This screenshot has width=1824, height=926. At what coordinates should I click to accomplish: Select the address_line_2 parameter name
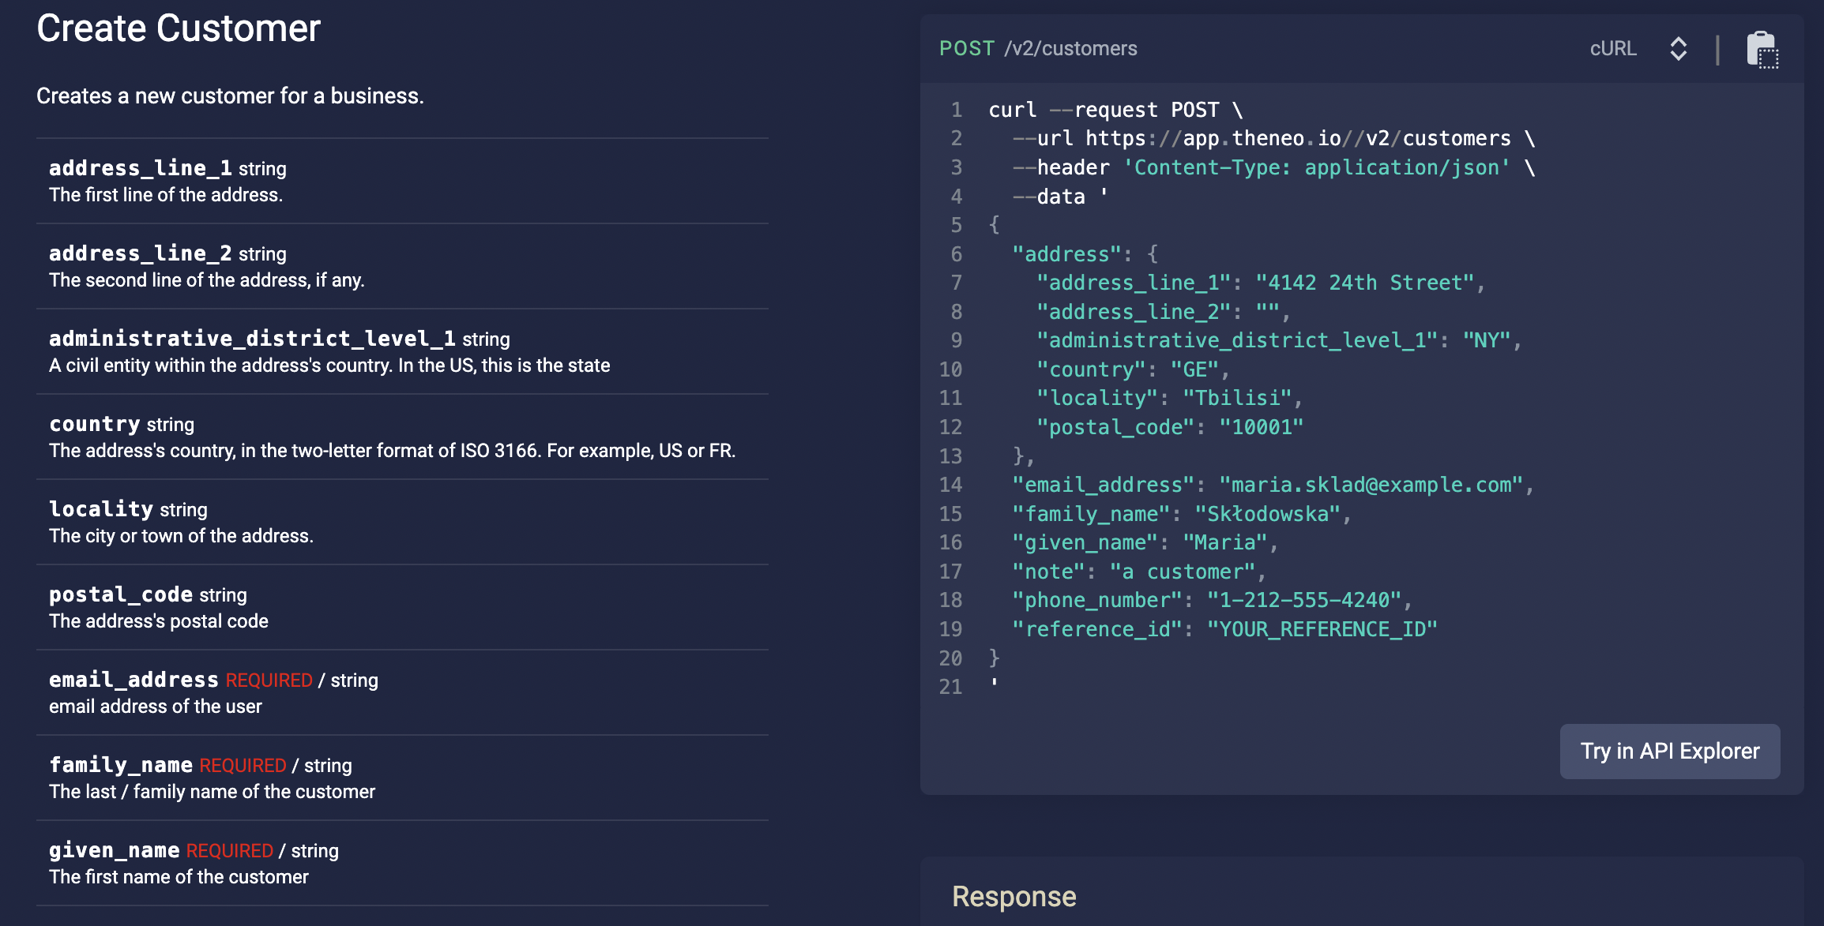[140, 253]
